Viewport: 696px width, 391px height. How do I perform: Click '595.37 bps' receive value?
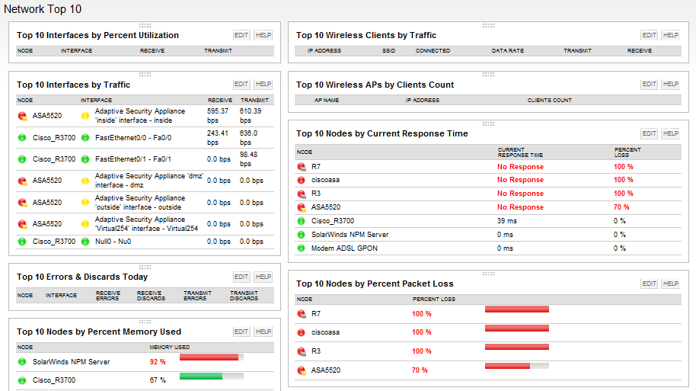(x=218, y=116)
